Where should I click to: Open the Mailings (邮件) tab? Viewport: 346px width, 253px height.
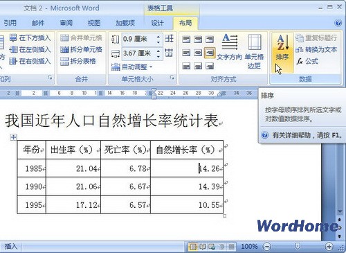coord(38,23)
